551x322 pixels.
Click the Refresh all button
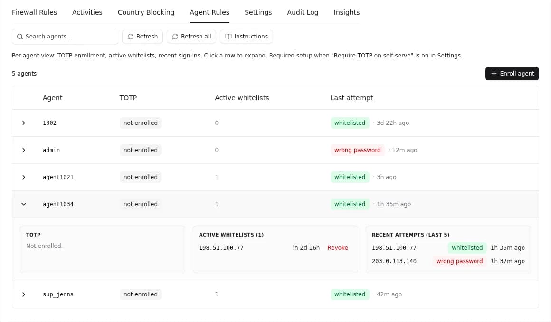(191, 37)
